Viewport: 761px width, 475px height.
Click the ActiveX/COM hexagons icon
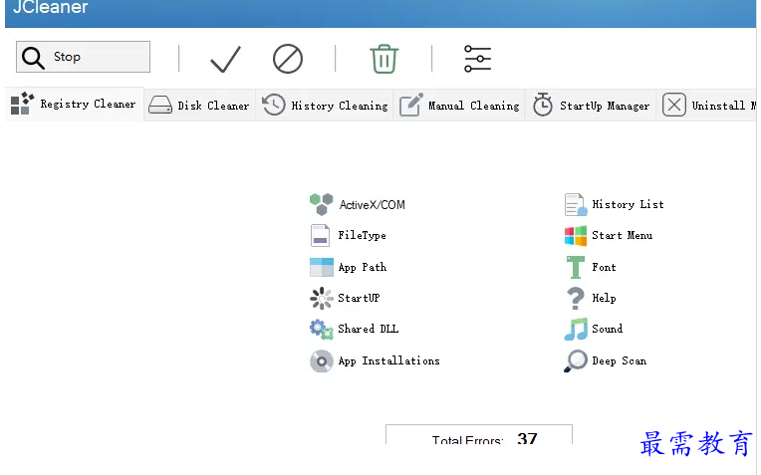(322, 204)
